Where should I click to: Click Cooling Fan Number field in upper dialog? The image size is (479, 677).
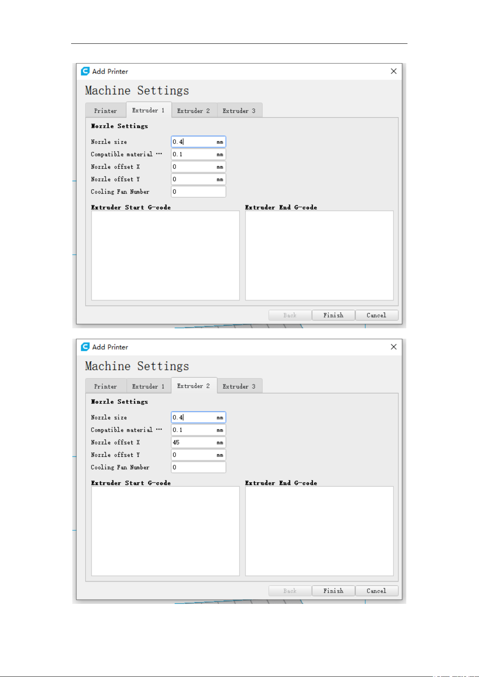point(199,192)
